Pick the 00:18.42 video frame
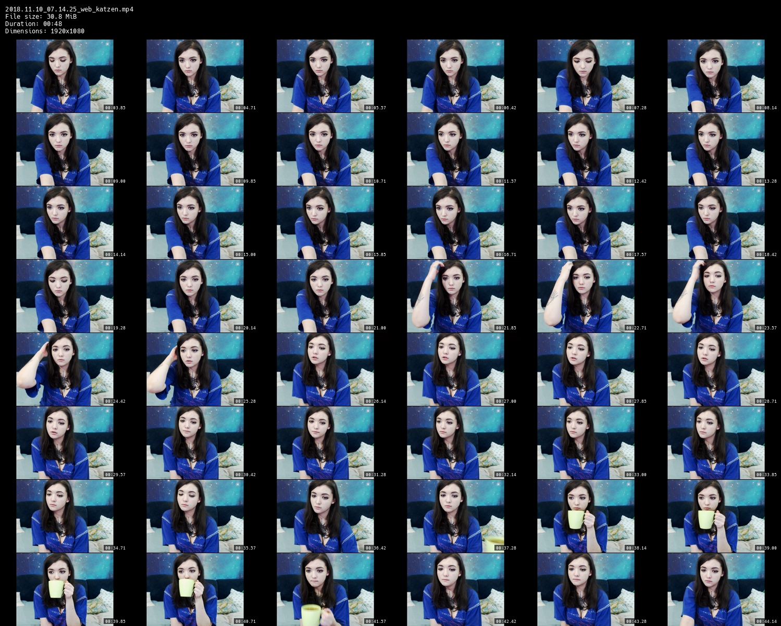This screenshot has width=781, height=626. (x=716, y=223)
